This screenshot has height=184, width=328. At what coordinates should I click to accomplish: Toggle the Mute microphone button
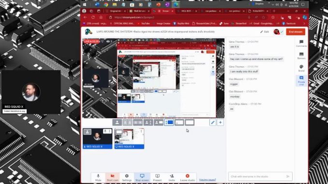pyautogui.click(x=98, y=178)
